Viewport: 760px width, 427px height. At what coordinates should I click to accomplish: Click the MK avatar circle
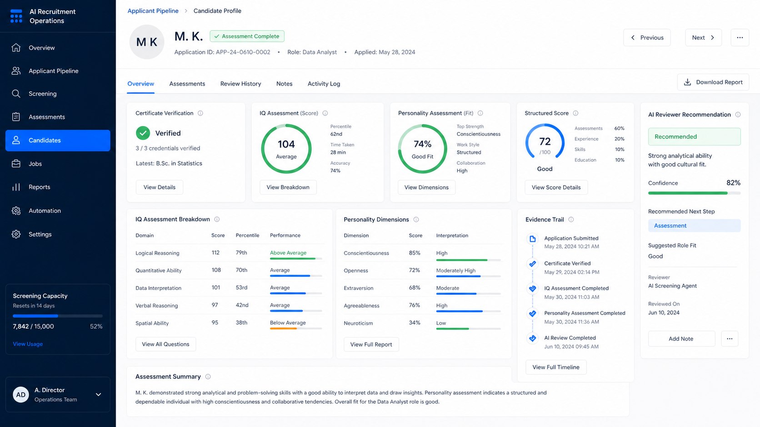147,42
